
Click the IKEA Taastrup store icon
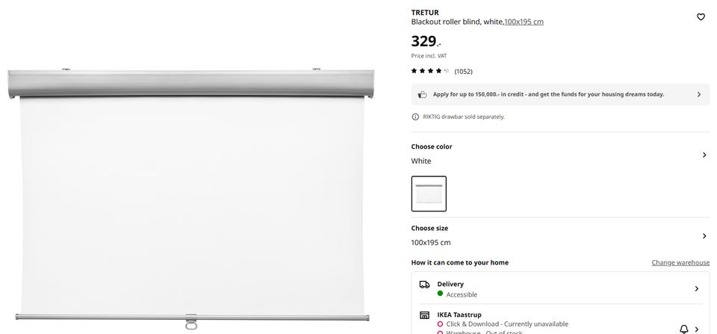(x=424, y=315)
